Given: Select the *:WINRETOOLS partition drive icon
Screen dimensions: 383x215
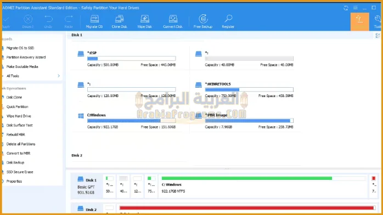Looking at the screenshot, I should [199, 84].
